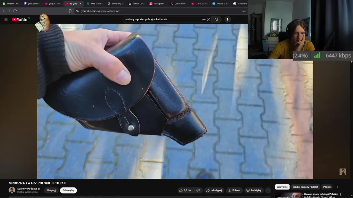
Task: Open virtual keyboard icon in search box
Action: 204,19
